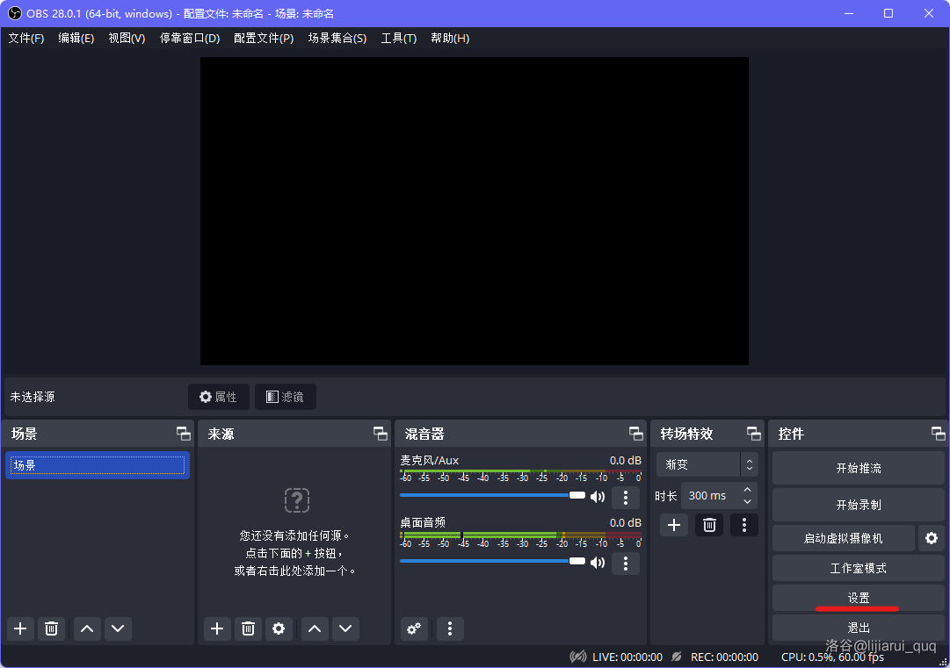Click 滤镜 button in source toolbar

286,397
